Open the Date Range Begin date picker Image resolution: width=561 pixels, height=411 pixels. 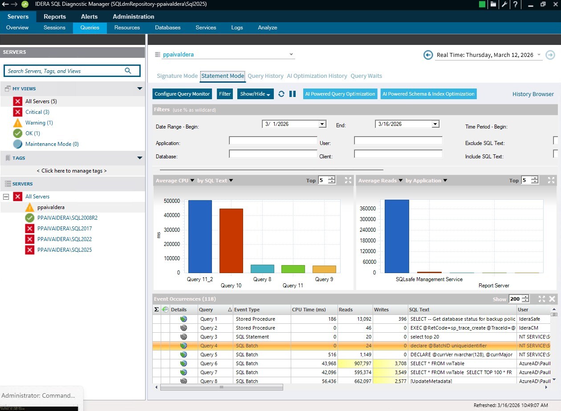tap(322, 124)
